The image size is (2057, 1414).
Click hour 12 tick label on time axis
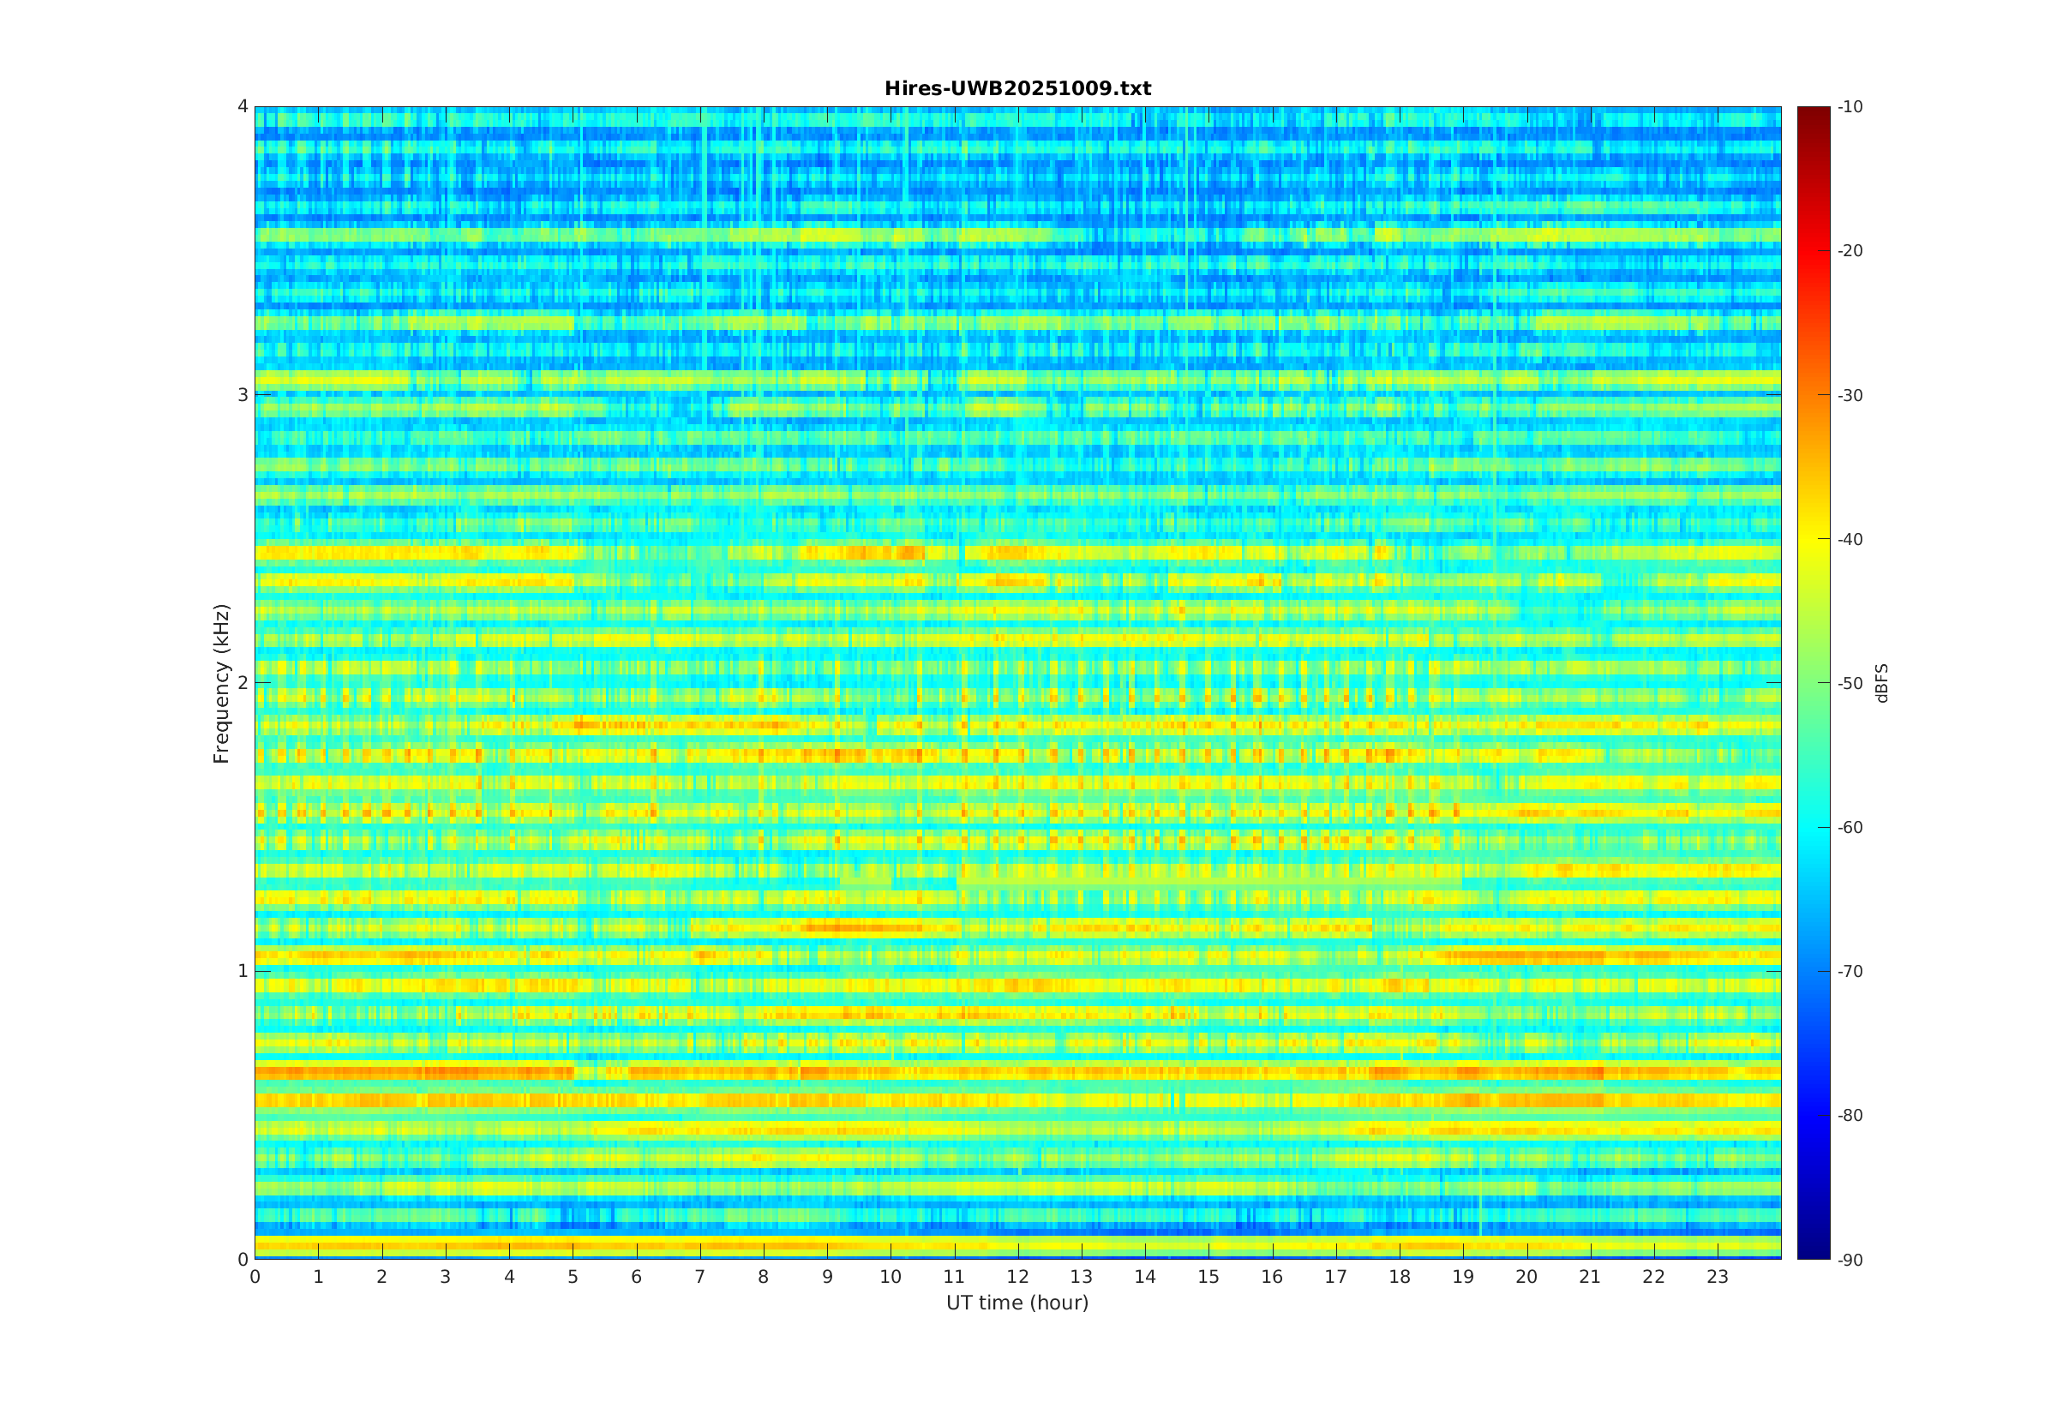[x=1018, y=1278]
